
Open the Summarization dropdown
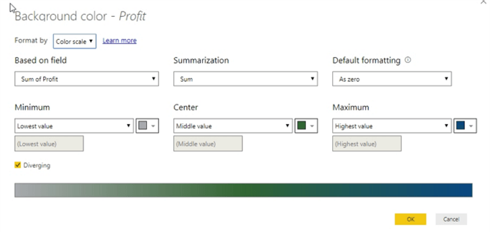tap(246, 79)
